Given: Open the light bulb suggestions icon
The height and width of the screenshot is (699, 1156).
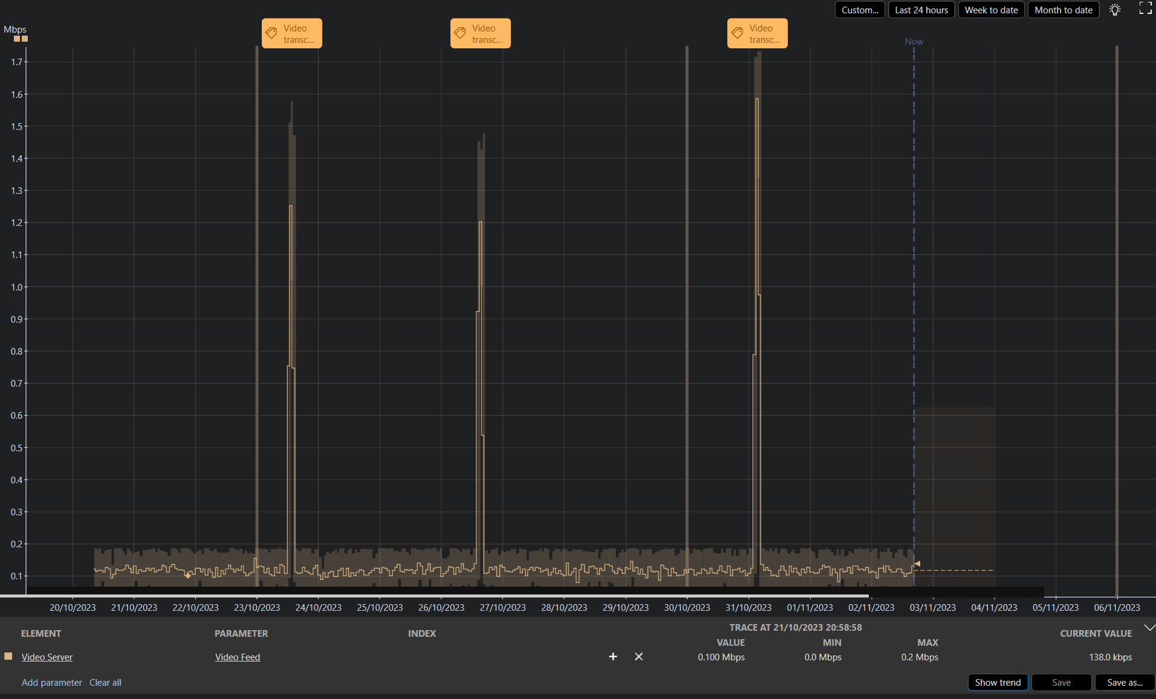Looking at the screenshot, I should [1114, 10].
